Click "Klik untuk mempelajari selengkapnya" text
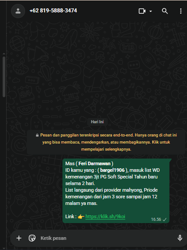Image resolution: width=187 pixels, height=250 pixels. click(125, 146)
